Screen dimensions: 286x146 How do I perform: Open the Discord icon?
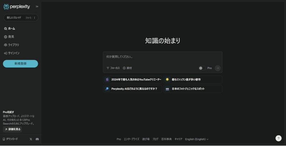37,139
